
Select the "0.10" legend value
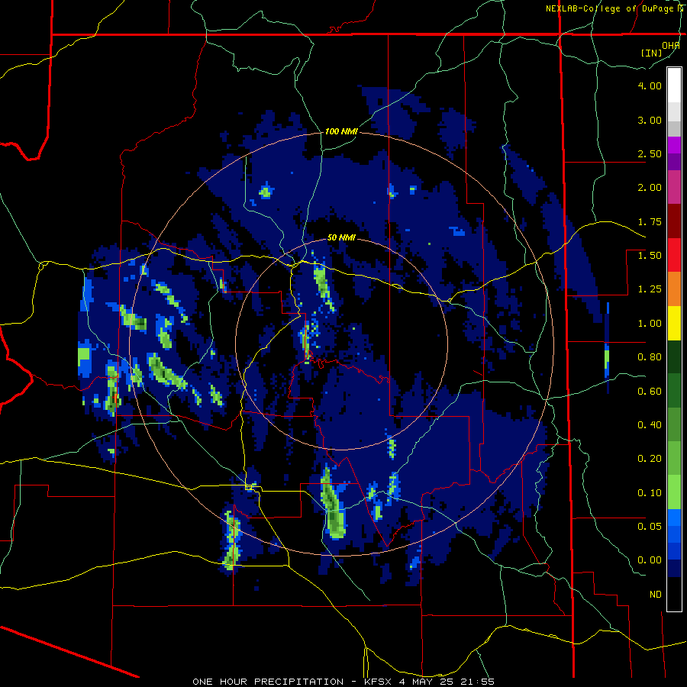[650, 493]
